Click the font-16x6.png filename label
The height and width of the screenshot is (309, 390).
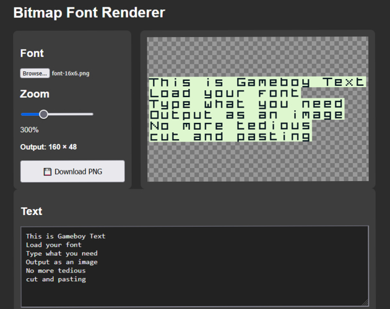[x=71, y=74]
